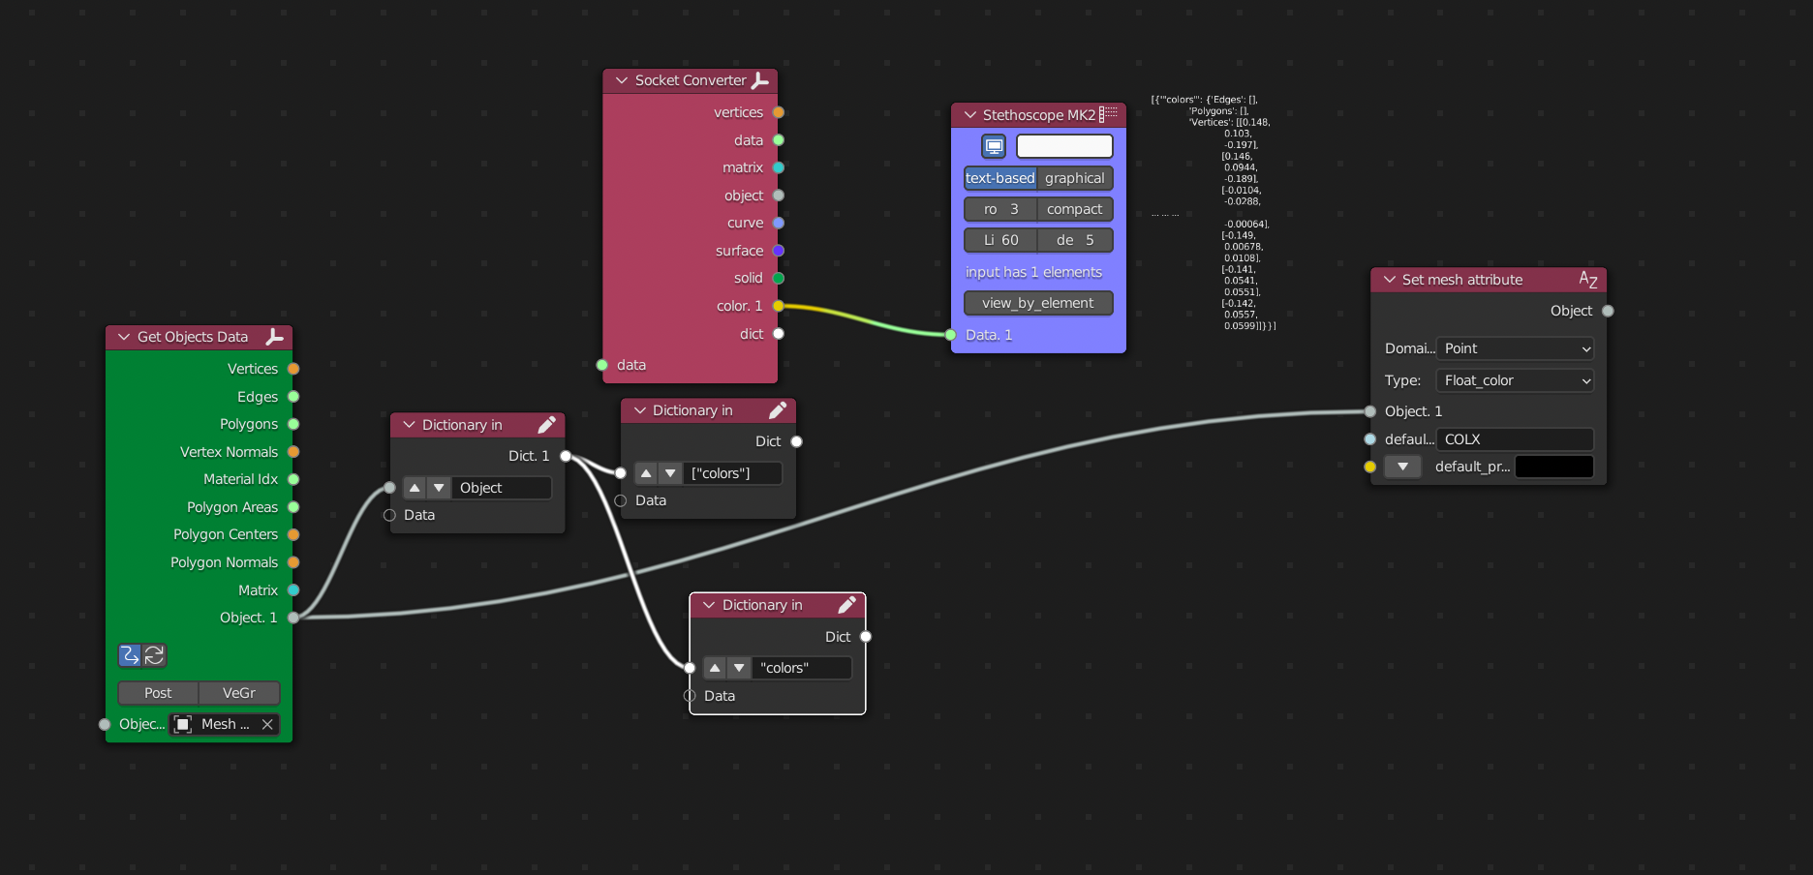Viewport: 1813px width, 875px height.
Task: Click the color. 1 output socket on Socket Converter
Action: click(779, 306)
